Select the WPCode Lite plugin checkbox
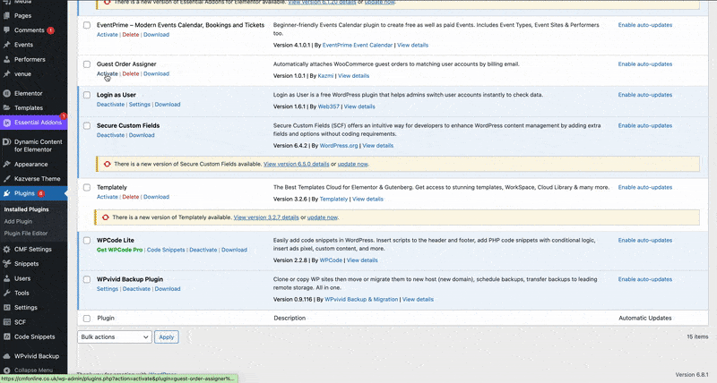This screenshot has width=717, height=383. 87,241
